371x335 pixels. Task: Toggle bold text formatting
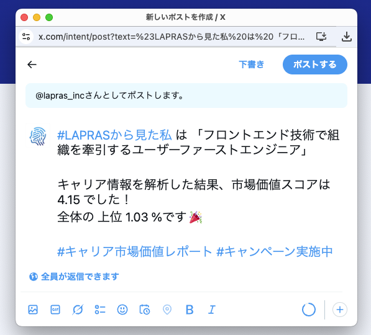pos(190,310)
